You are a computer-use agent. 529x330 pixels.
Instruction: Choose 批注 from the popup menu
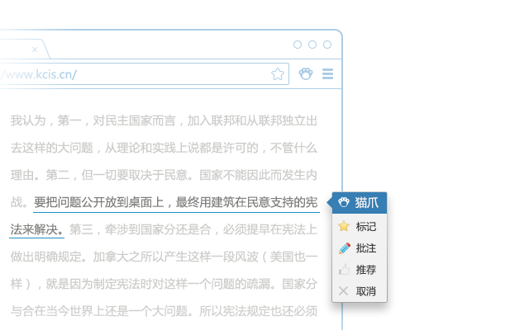360,248
